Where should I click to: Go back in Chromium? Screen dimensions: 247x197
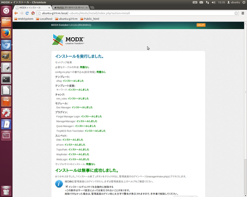click(16, 13)
